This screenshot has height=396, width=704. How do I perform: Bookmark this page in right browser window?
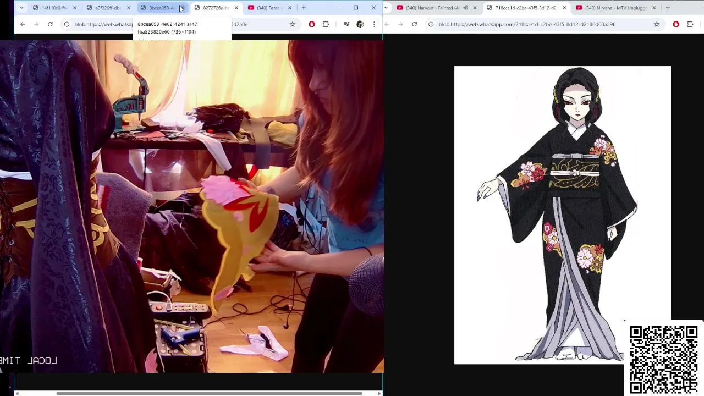tap(657, 24)
